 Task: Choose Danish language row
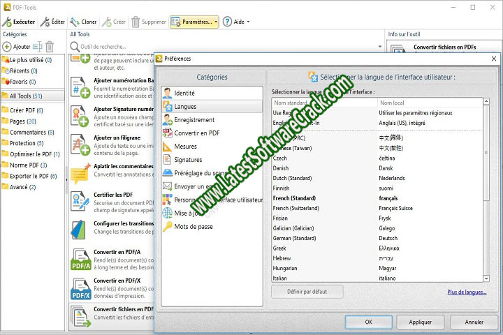[377, 168]
